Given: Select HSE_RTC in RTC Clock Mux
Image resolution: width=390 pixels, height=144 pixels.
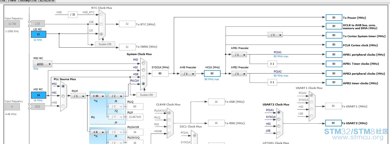Looking at the screenshot, I should [102, 14].
